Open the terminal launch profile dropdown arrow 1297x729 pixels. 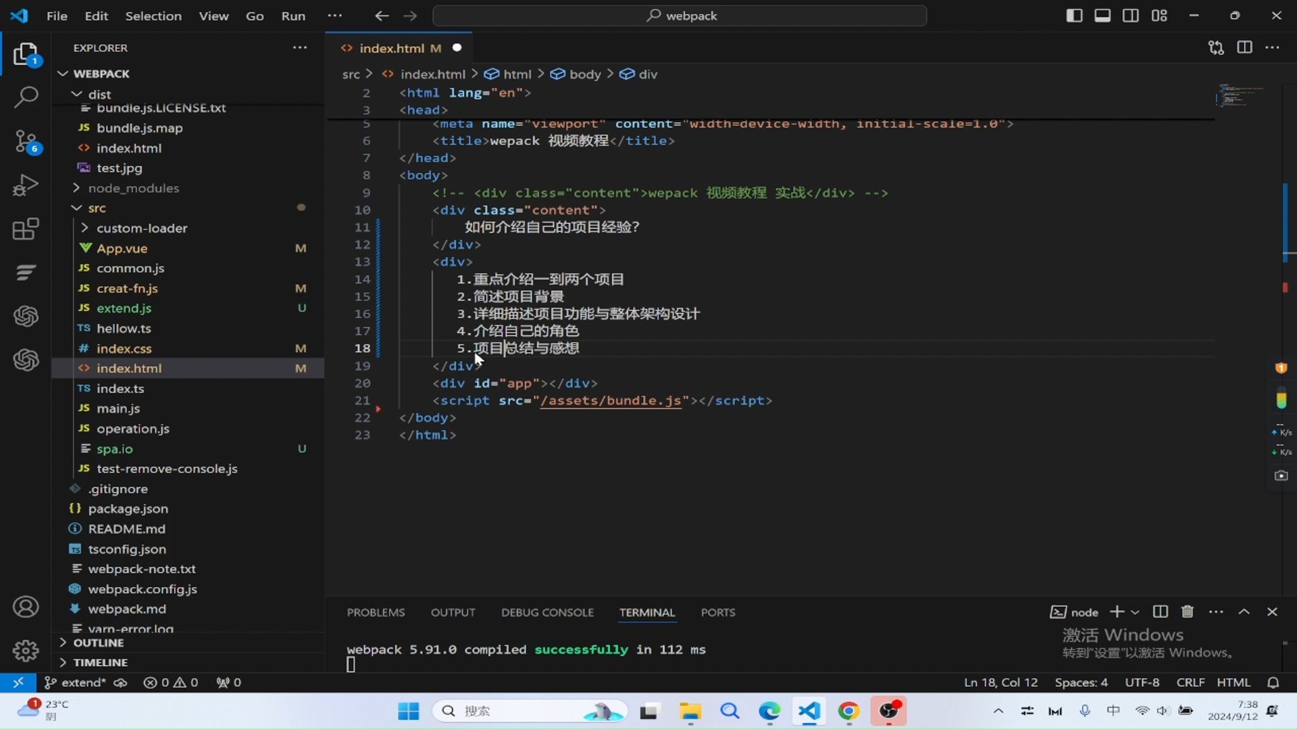click(x=1135, y=612)
